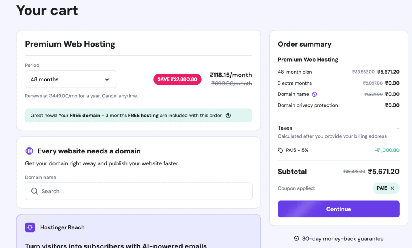
Task: Open the Domain name info tooltip icon
Action: point(315,94)
